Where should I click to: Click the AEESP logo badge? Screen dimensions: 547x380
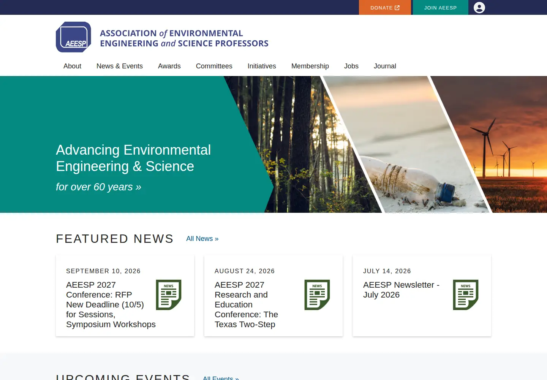(x=73, y=37)
